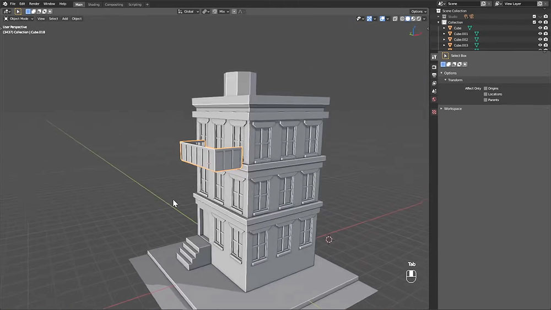Choose Invert selection mode in viewport header

(44, 12)
